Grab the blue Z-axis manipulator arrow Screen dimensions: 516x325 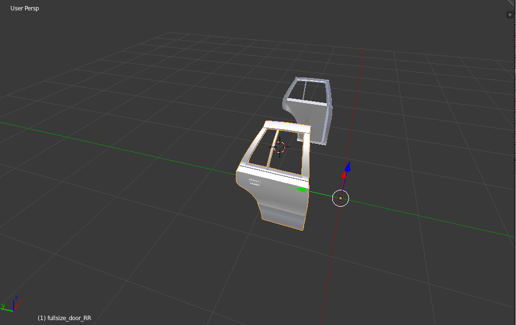coord(348,167)
